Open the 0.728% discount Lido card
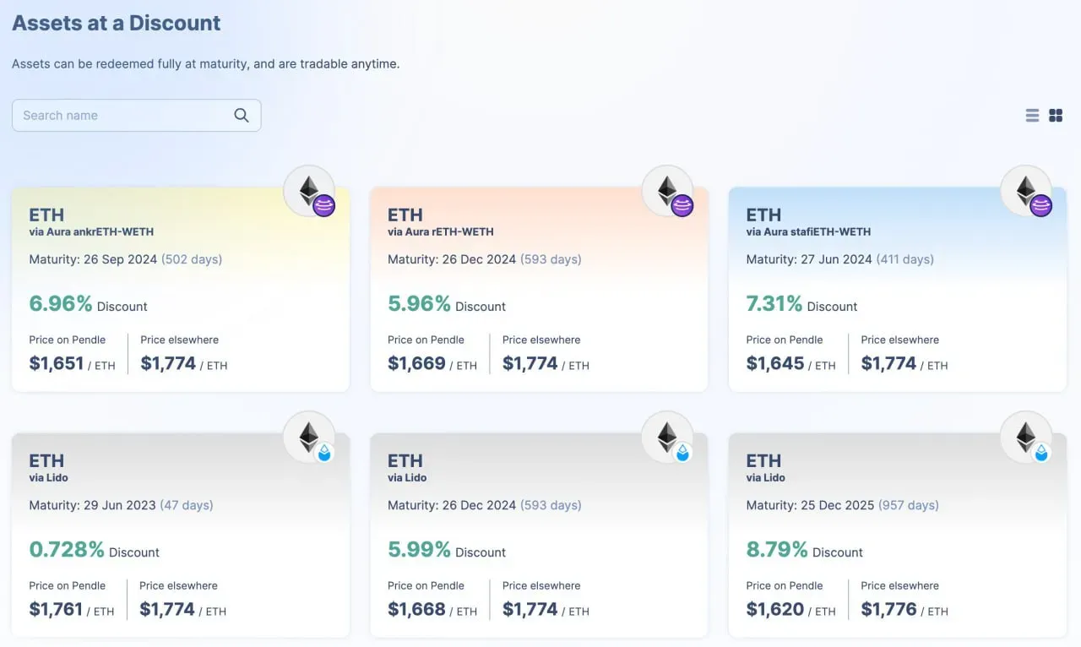Viewport: 1081px width, 647px height. click(x=181, y=536)
